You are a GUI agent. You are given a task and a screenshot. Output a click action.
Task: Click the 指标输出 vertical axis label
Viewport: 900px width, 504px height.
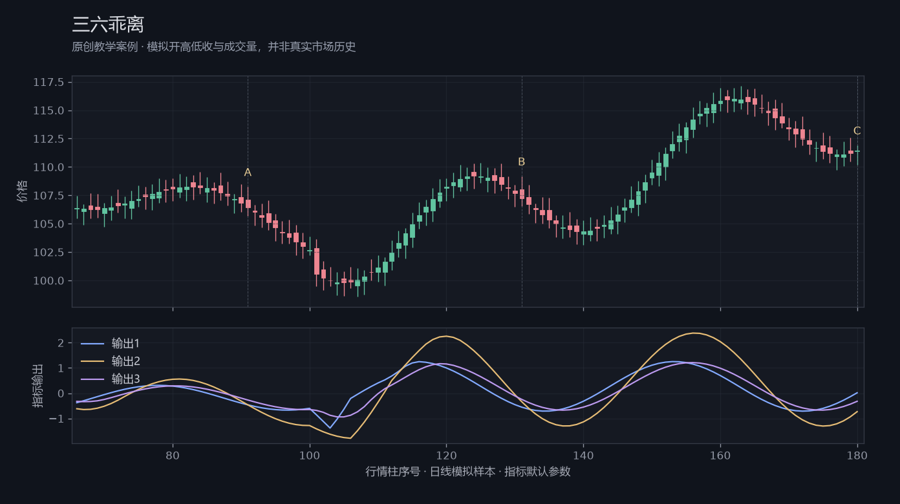[38, 386]
